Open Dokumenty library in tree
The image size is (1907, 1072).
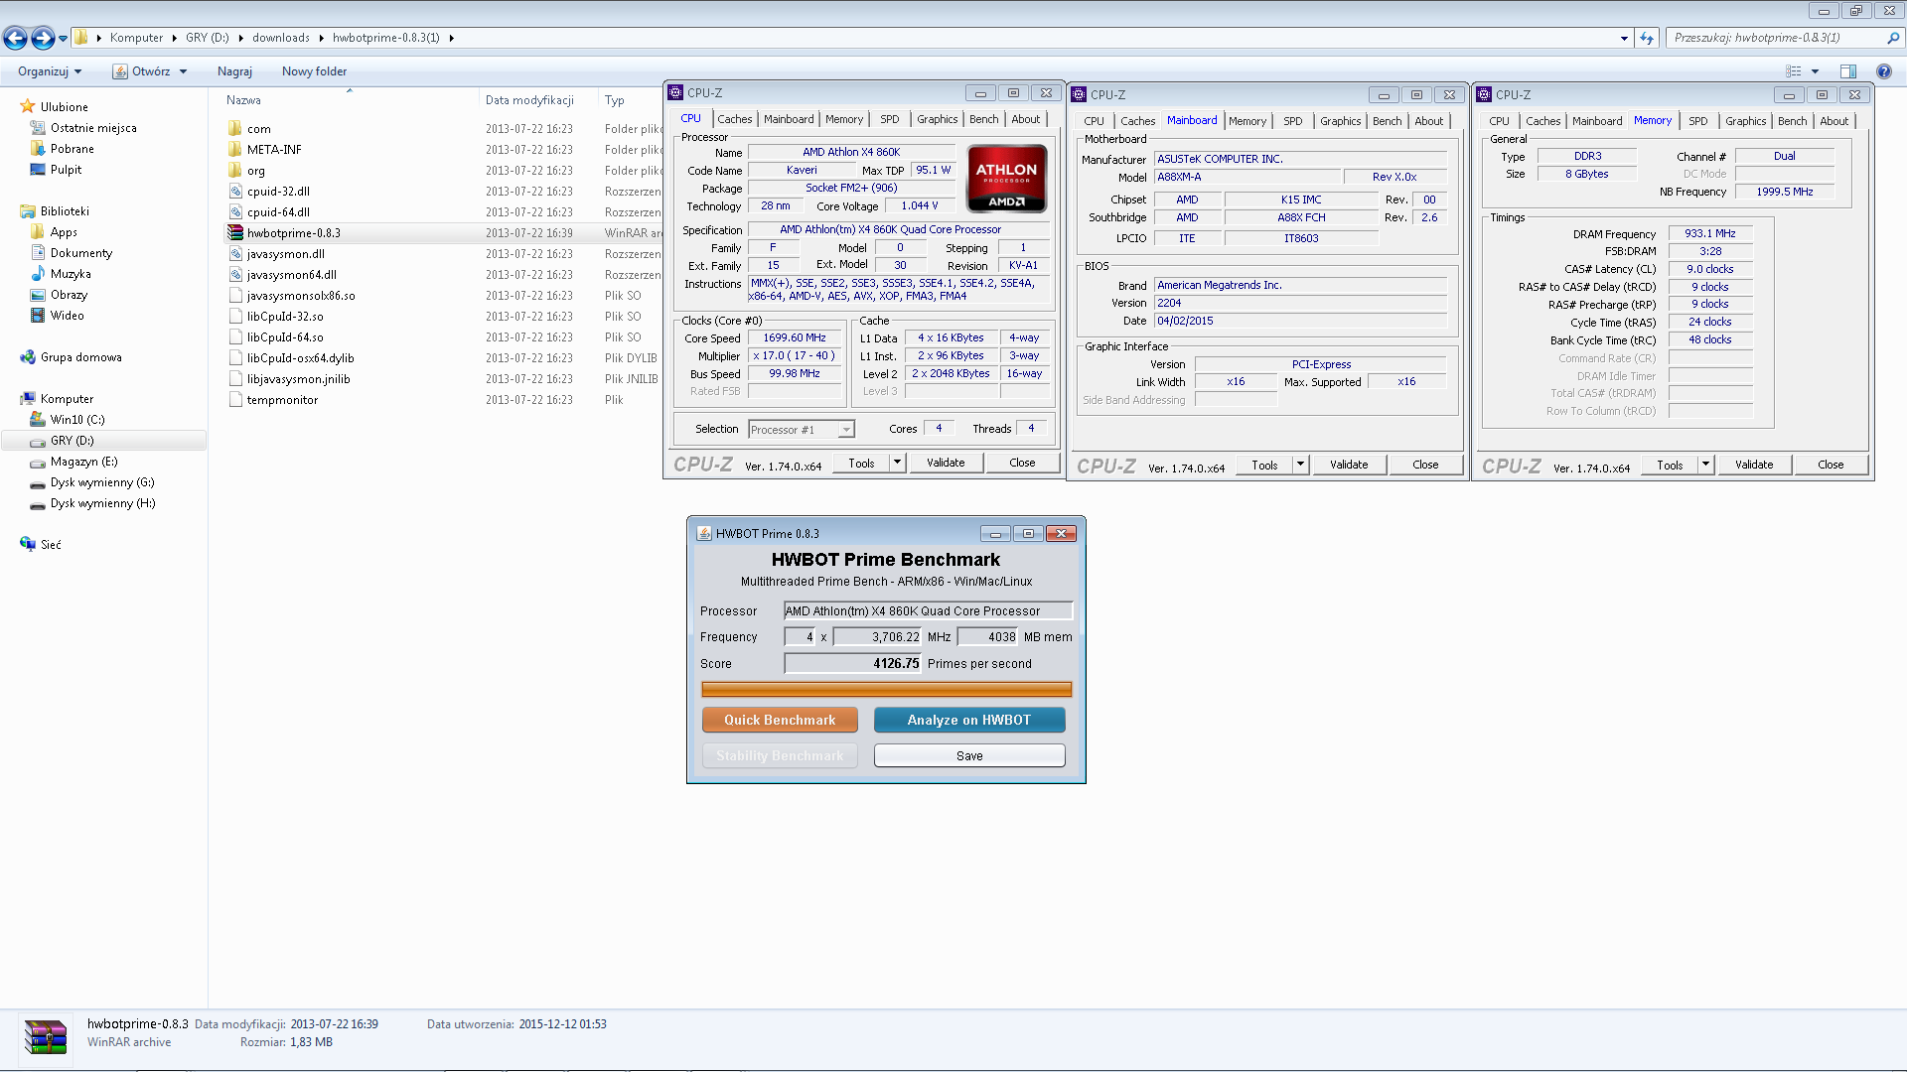pos(81,253)
